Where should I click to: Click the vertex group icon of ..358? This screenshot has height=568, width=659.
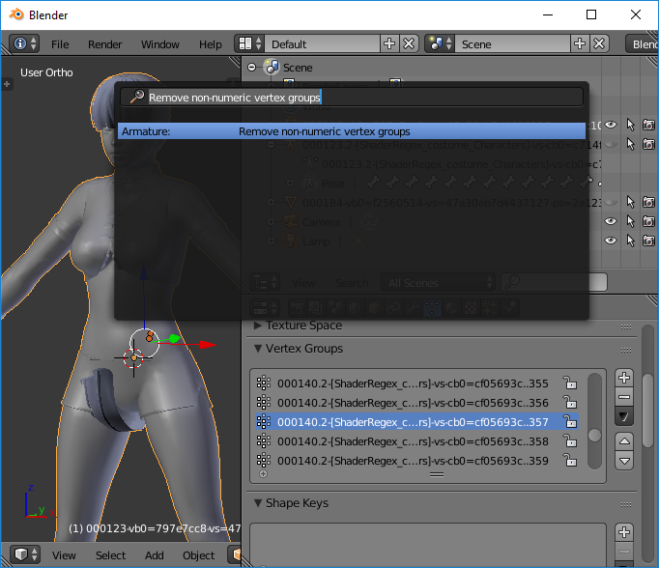[x=264, y=441]
